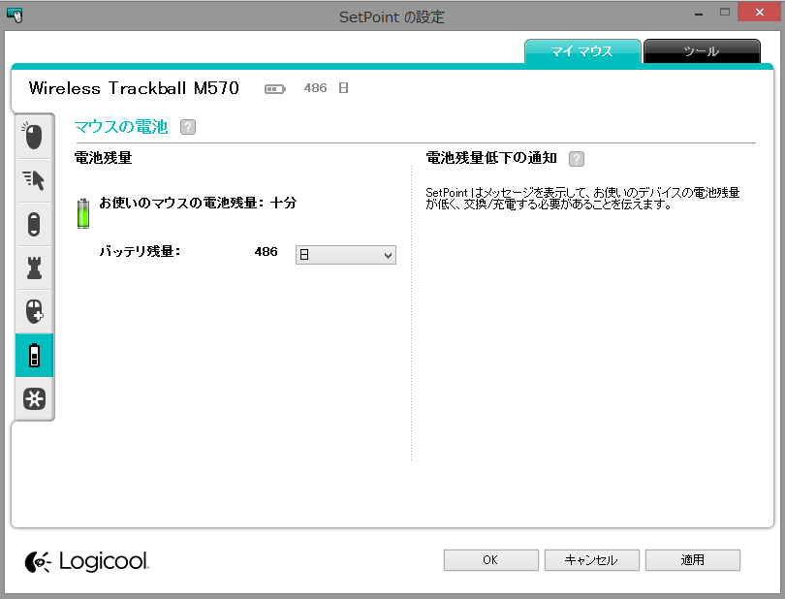Select the battery sidebar icon
Viewport: 785px width, 599px height.
click(x=34, y=355)
